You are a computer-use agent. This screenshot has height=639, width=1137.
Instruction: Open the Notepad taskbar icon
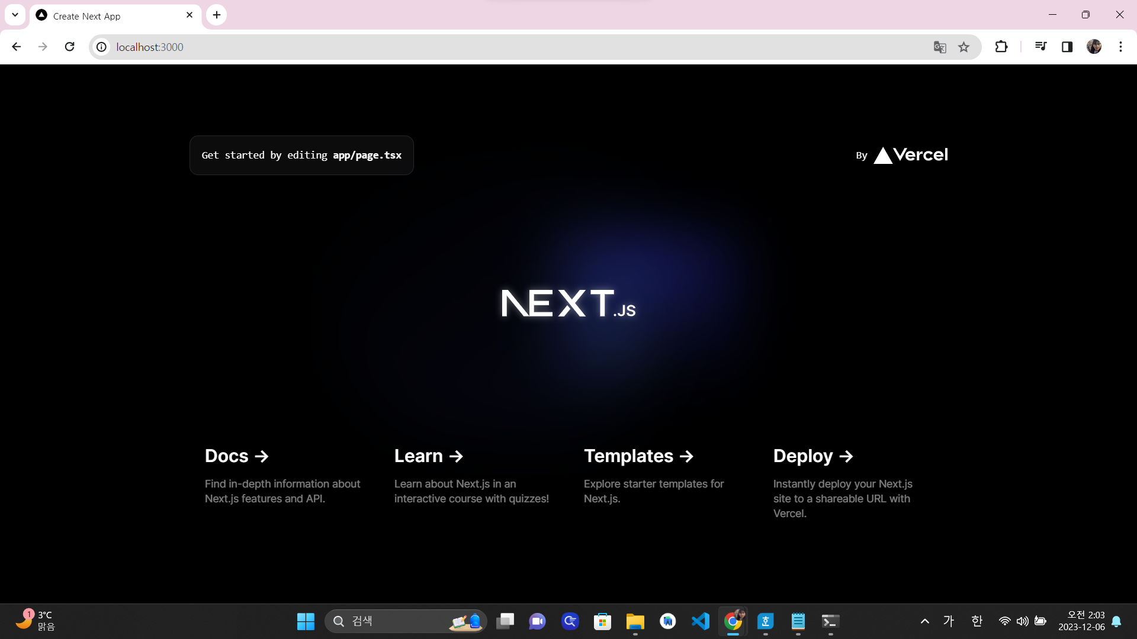pos(798,621)
